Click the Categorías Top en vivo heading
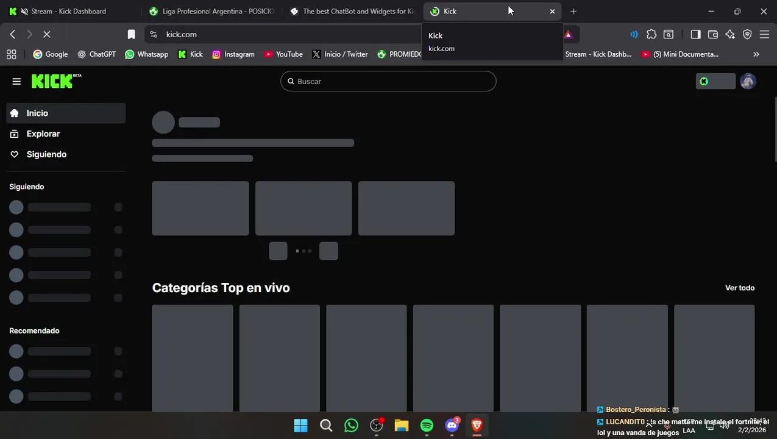777x439 pixels. [x=221, y=288]
